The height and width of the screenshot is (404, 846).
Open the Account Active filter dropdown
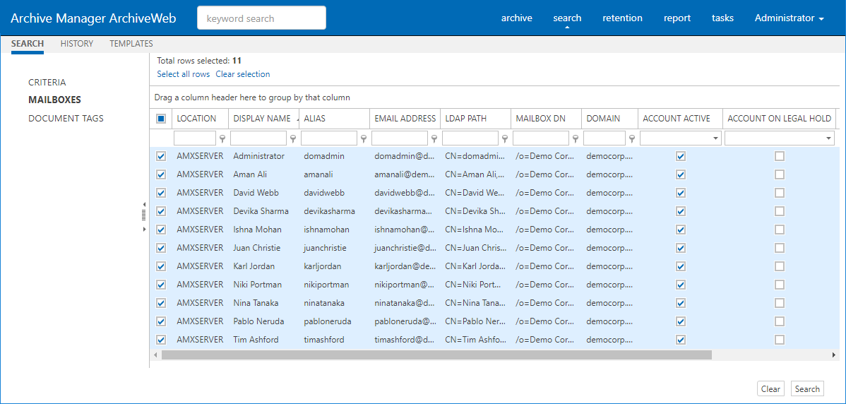[715, 139]
